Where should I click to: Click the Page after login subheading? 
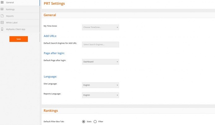[54, 53]
